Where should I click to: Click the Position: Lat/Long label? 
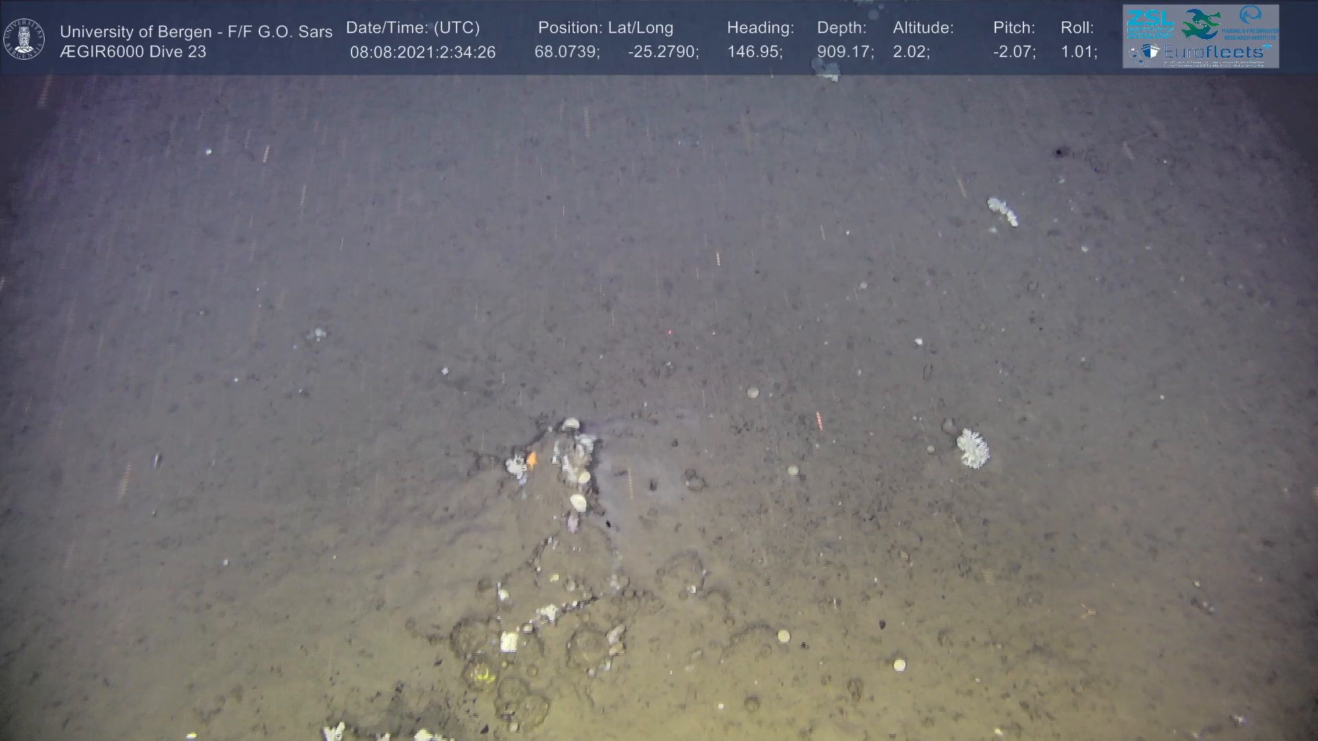click(605, 27)
